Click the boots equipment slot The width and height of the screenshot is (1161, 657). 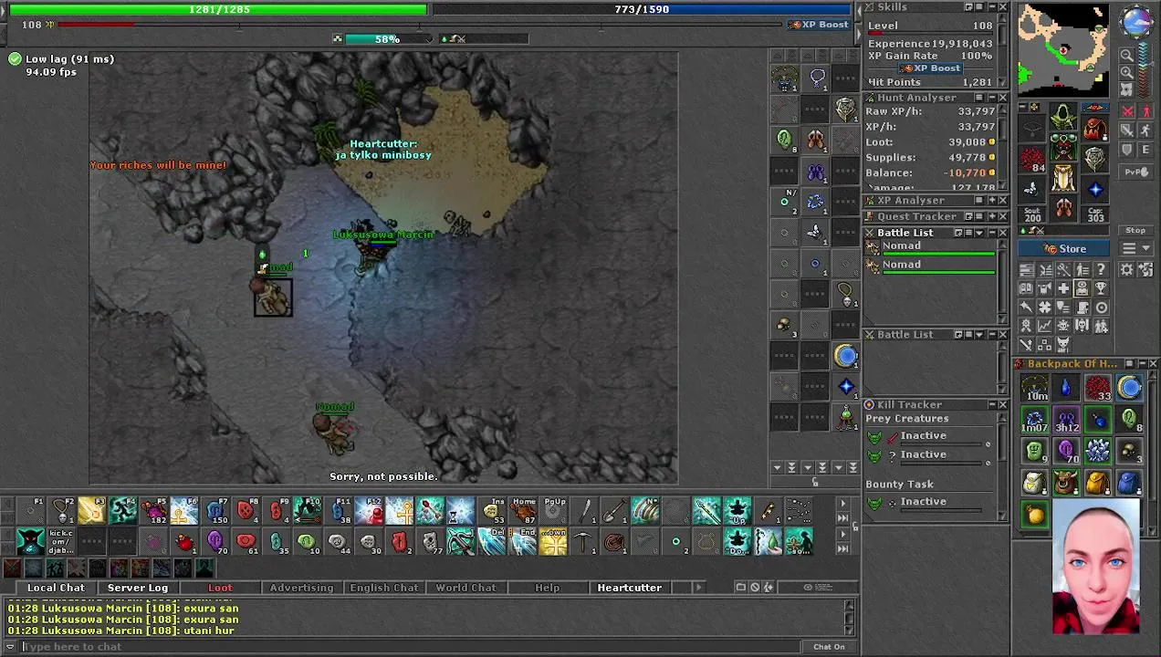pyautogui.click(x=1063, y=209)
